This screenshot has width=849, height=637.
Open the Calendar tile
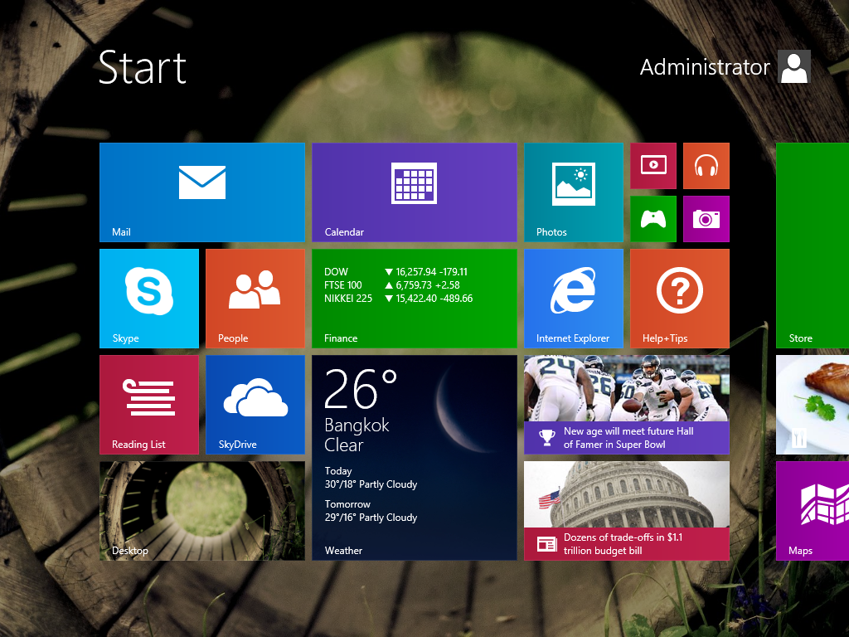(415, 192)
